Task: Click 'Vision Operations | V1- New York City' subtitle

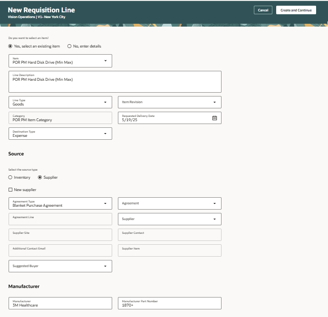Action: pyautogui.click(x=37, y=17)
